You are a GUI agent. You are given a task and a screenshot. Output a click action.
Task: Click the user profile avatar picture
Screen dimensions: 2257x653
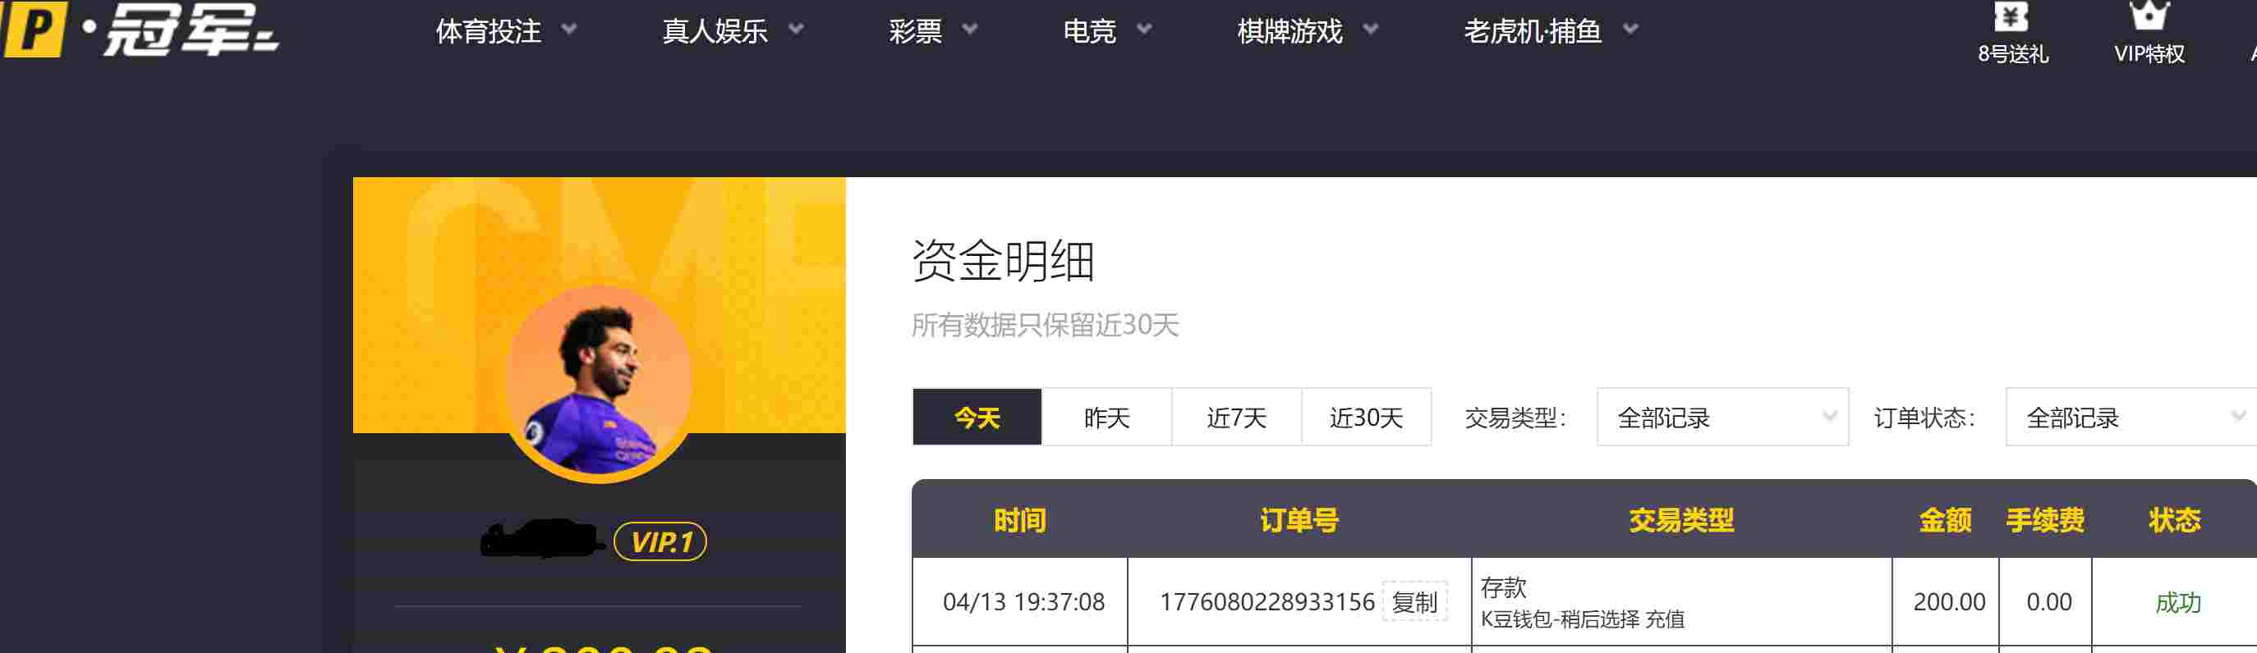tap(600, 382)
